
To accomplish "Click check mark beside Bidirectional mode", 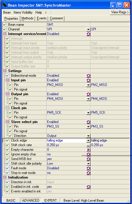I will [8, 76].
